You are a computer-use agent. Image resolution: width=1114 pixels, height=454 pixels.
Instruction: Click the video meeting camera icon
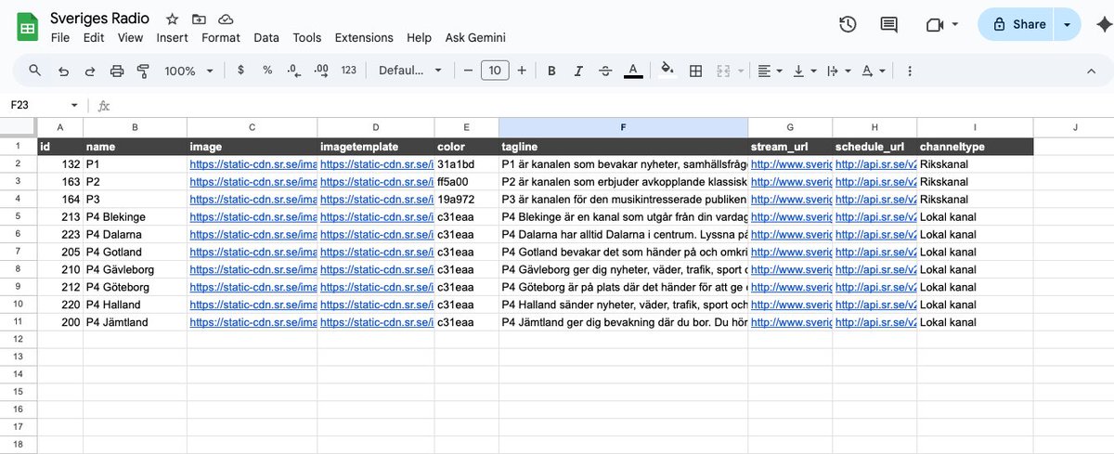934,25
